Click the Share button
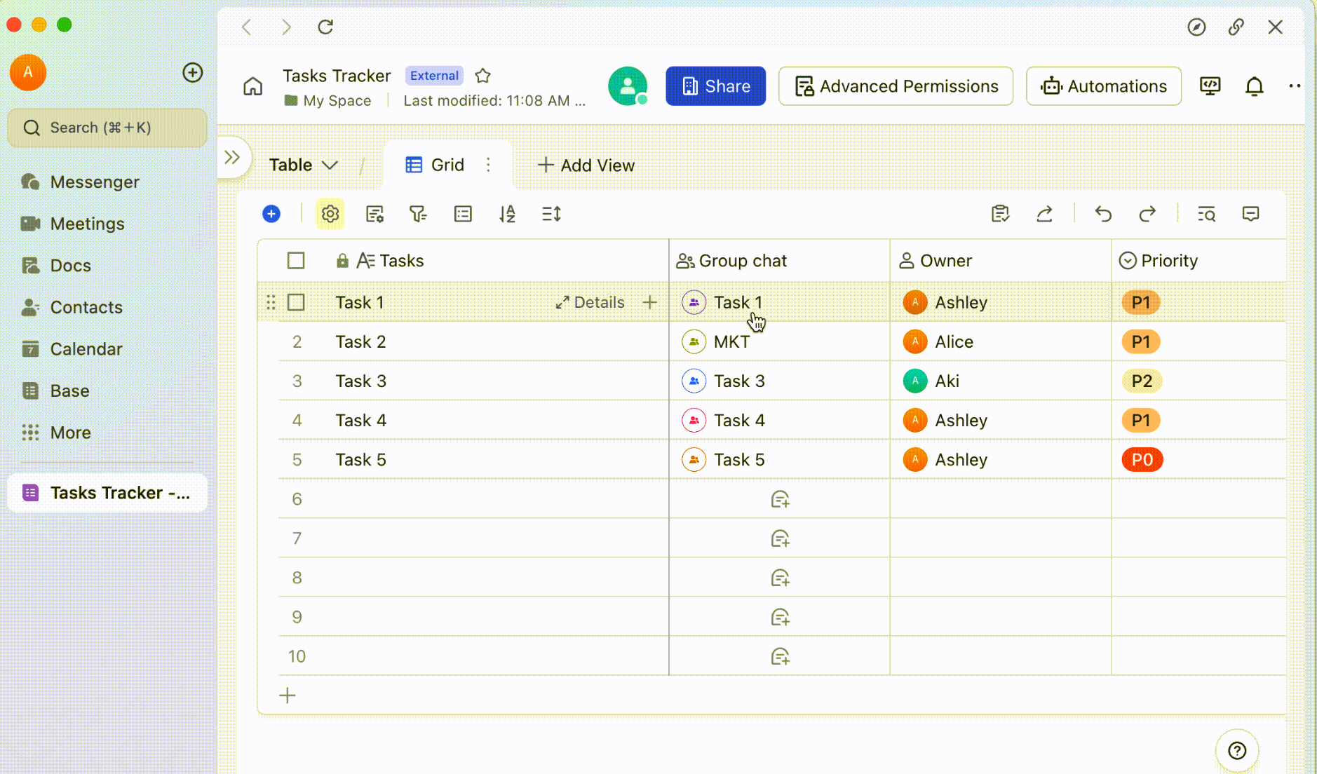1317x774 pixels. pyautogui.click(x=715, y=86)
